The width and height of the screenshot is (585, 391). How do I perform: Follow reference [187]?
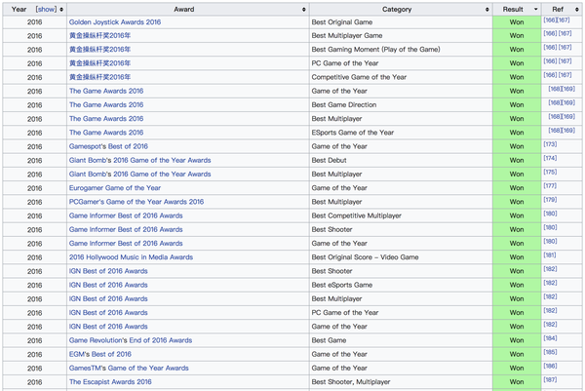click(x=550, y=380)
